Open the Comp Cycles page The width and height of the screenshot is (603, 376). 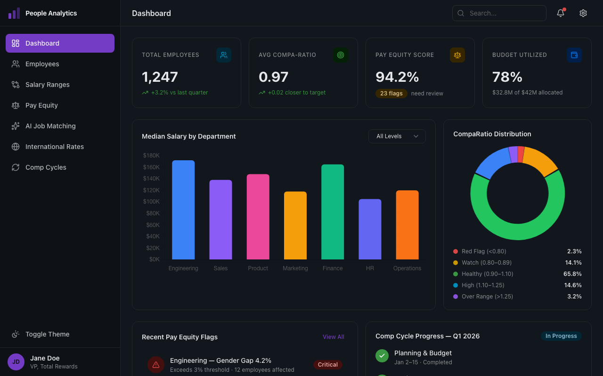(x=46, y=167)
